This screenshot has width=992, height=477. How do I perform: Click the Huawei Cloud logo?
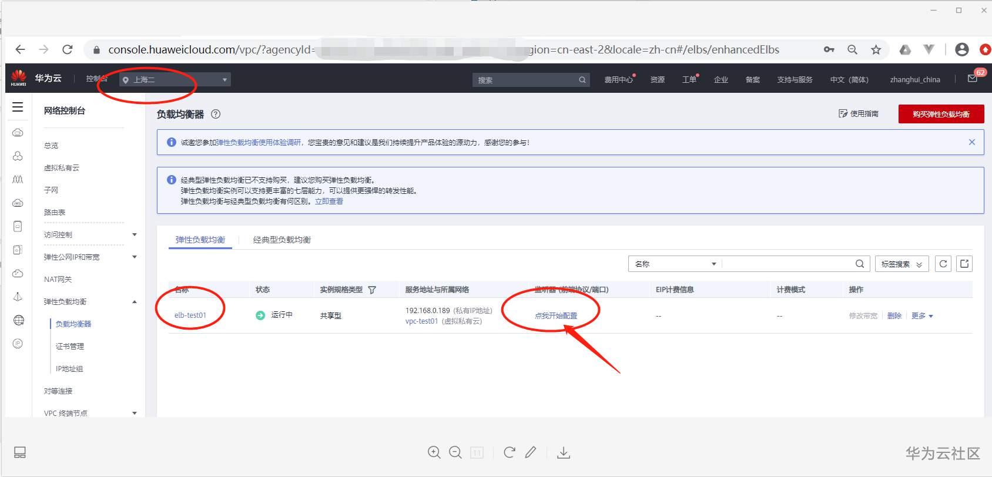18,78
